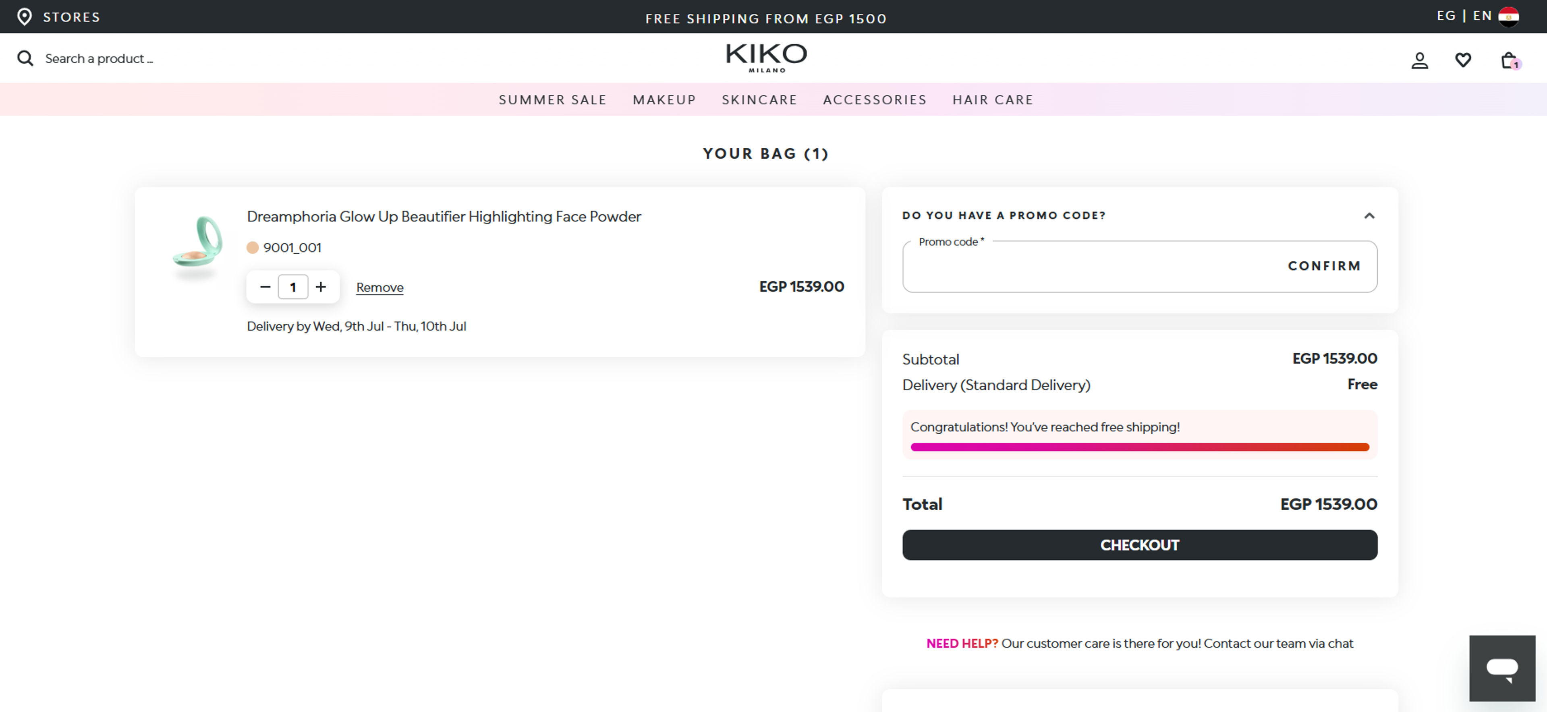
Task: Open the SKINCARE menu
Action: tap(759, 99)
